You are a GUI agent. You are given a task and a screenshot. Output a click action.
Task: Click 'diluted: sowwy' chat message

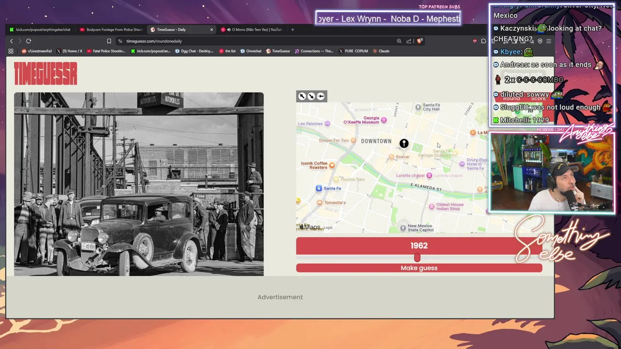coord(528,95)
